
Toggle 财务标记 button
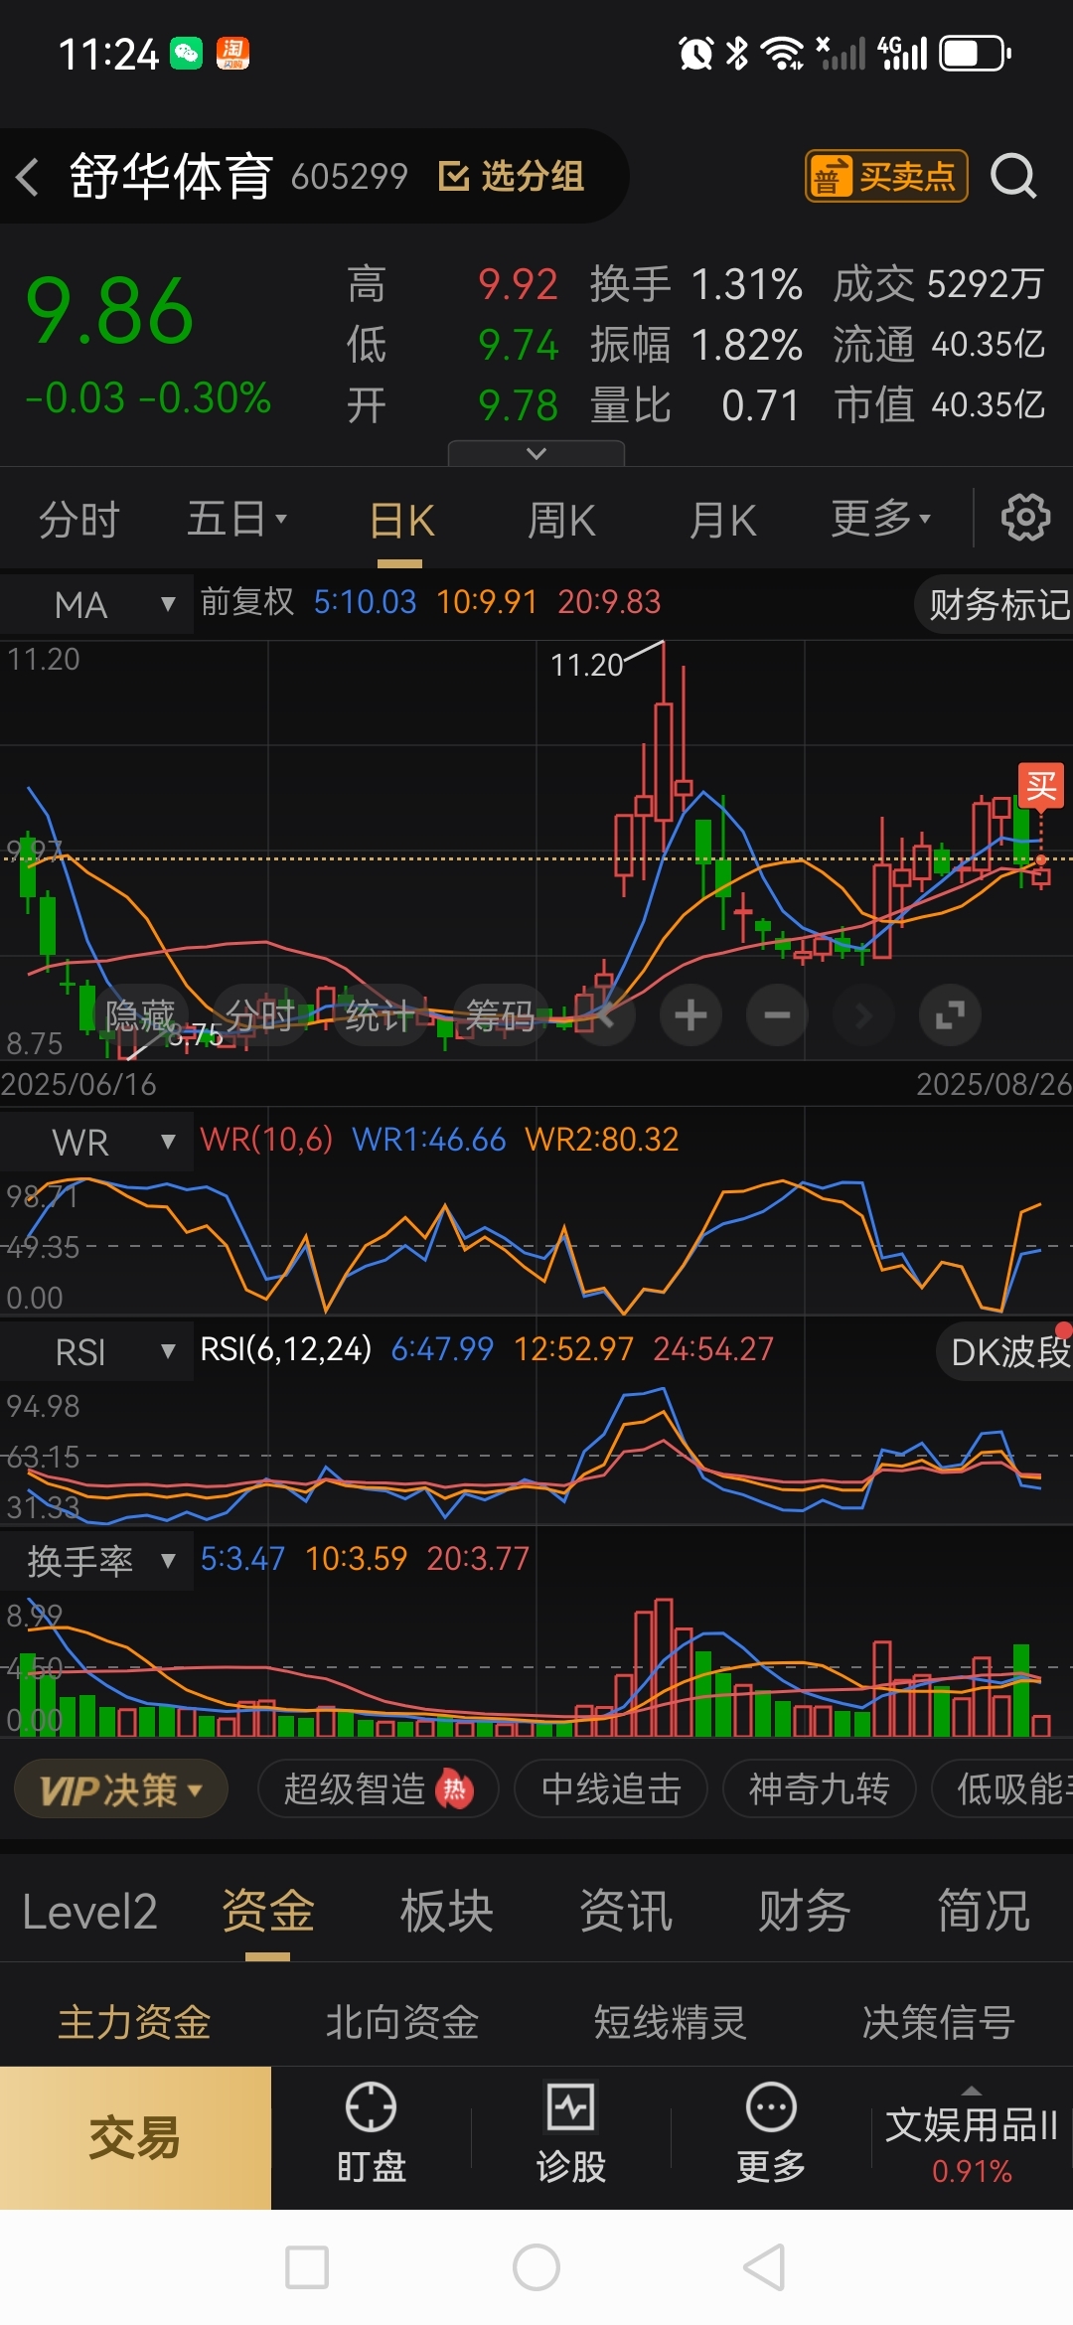tap(996, 604)
